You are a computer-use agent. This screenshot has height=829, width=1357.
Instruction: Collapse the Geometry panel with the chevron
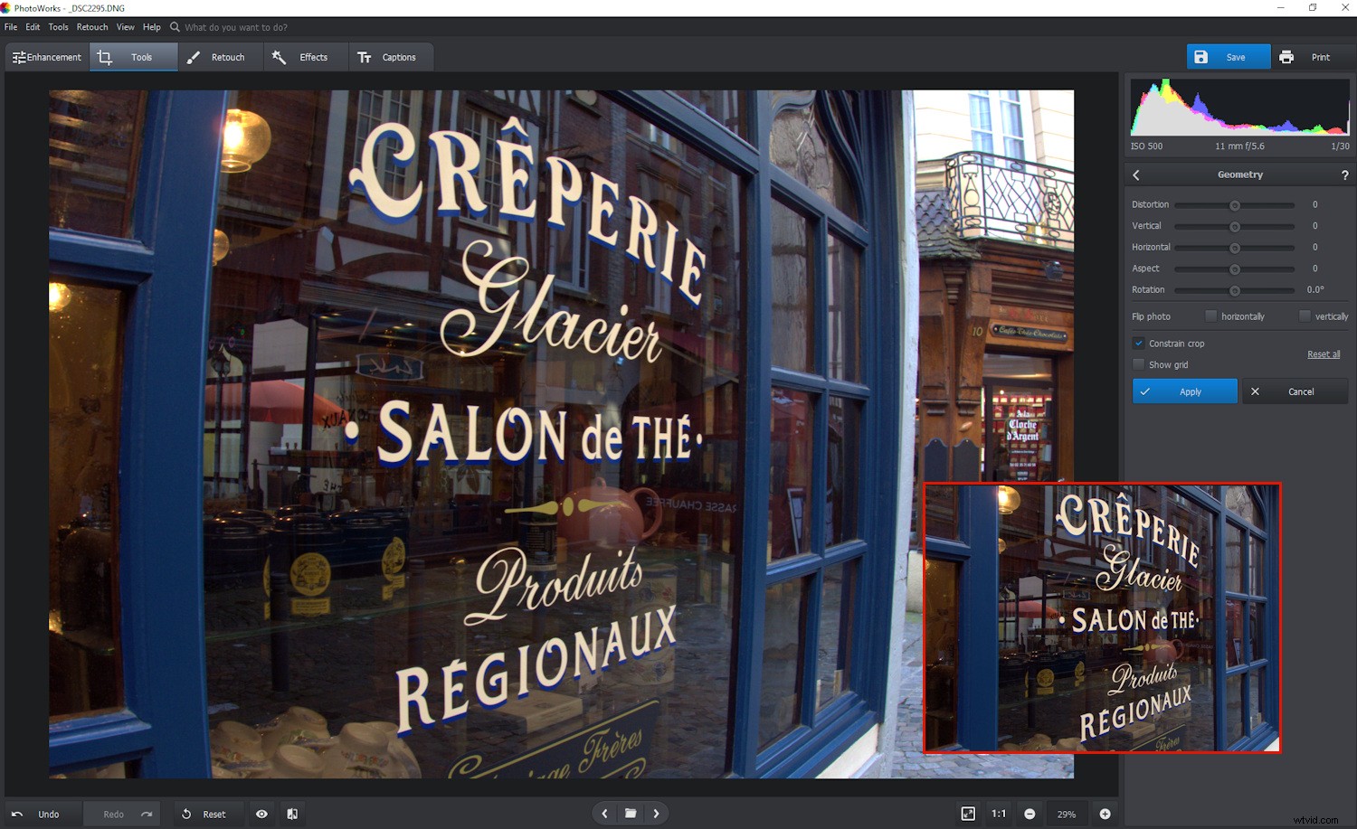pos(1136,174)
